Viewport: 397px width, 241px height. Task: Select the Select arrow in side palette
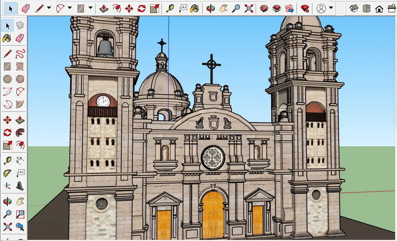pyautogui.click(x=7, y=26)
